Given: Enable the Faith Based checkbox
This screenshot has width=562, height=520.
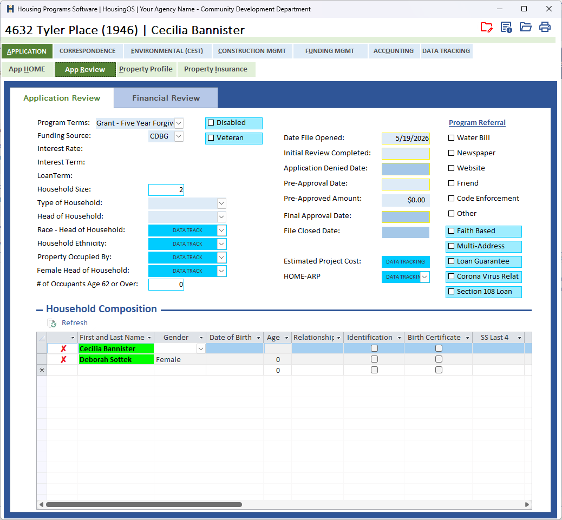Looking at the screenshot, I should point(451,231).
